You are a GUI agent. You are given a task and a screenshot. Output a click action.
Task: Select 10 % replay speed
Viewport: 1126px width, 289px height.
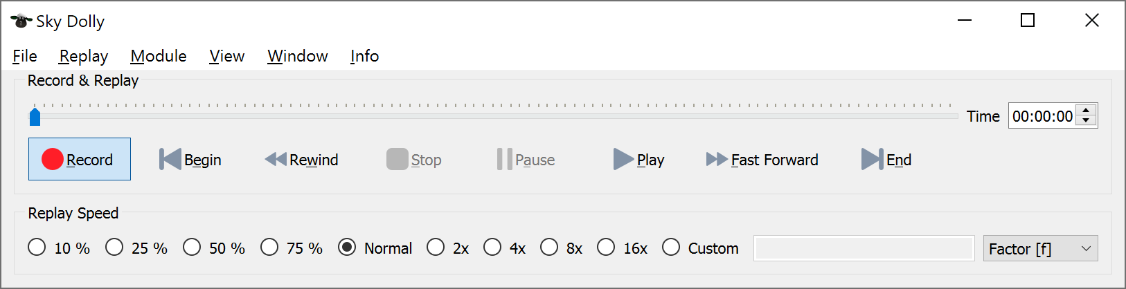click(x=37, y=248)
